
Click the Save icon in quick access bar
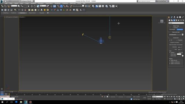click(x=10, y=1)
